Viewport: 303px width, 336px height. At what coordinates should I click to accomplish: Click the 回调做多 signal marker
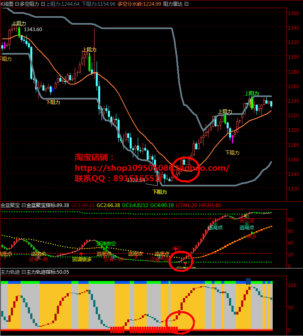click(82, 259)
